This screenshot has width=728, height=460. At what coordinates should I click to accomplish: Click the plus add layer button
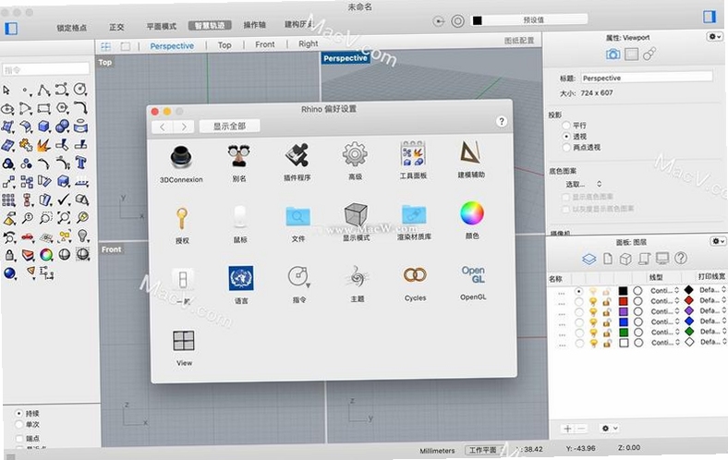click(x=567, y=429)
